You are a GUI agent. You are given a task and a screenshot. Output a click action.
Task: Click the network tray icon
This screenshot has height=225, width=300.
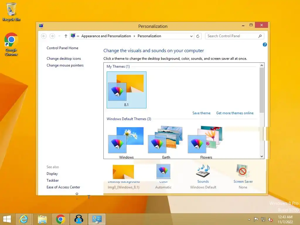pyautogui.click(x=263, y=219)
